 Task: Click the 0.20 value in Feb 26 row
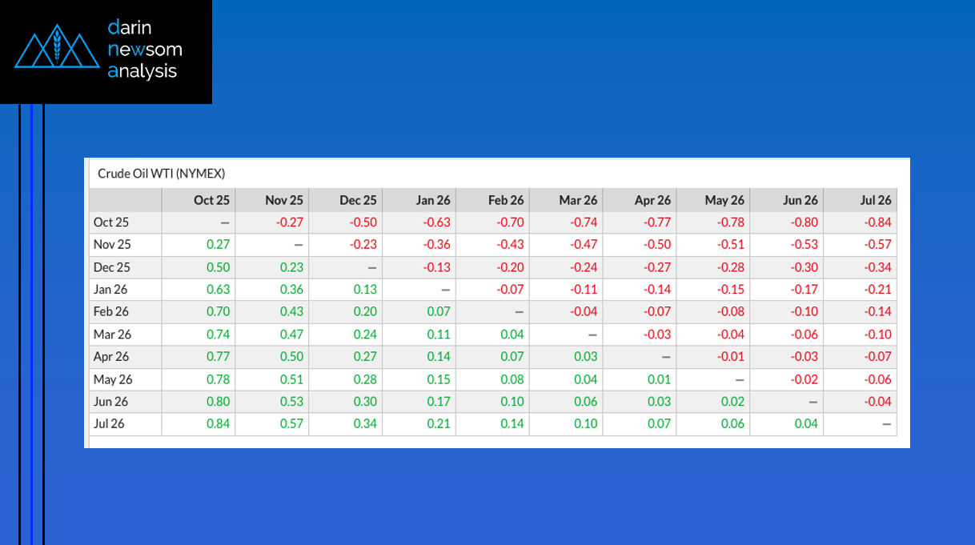tap(364, 312)
